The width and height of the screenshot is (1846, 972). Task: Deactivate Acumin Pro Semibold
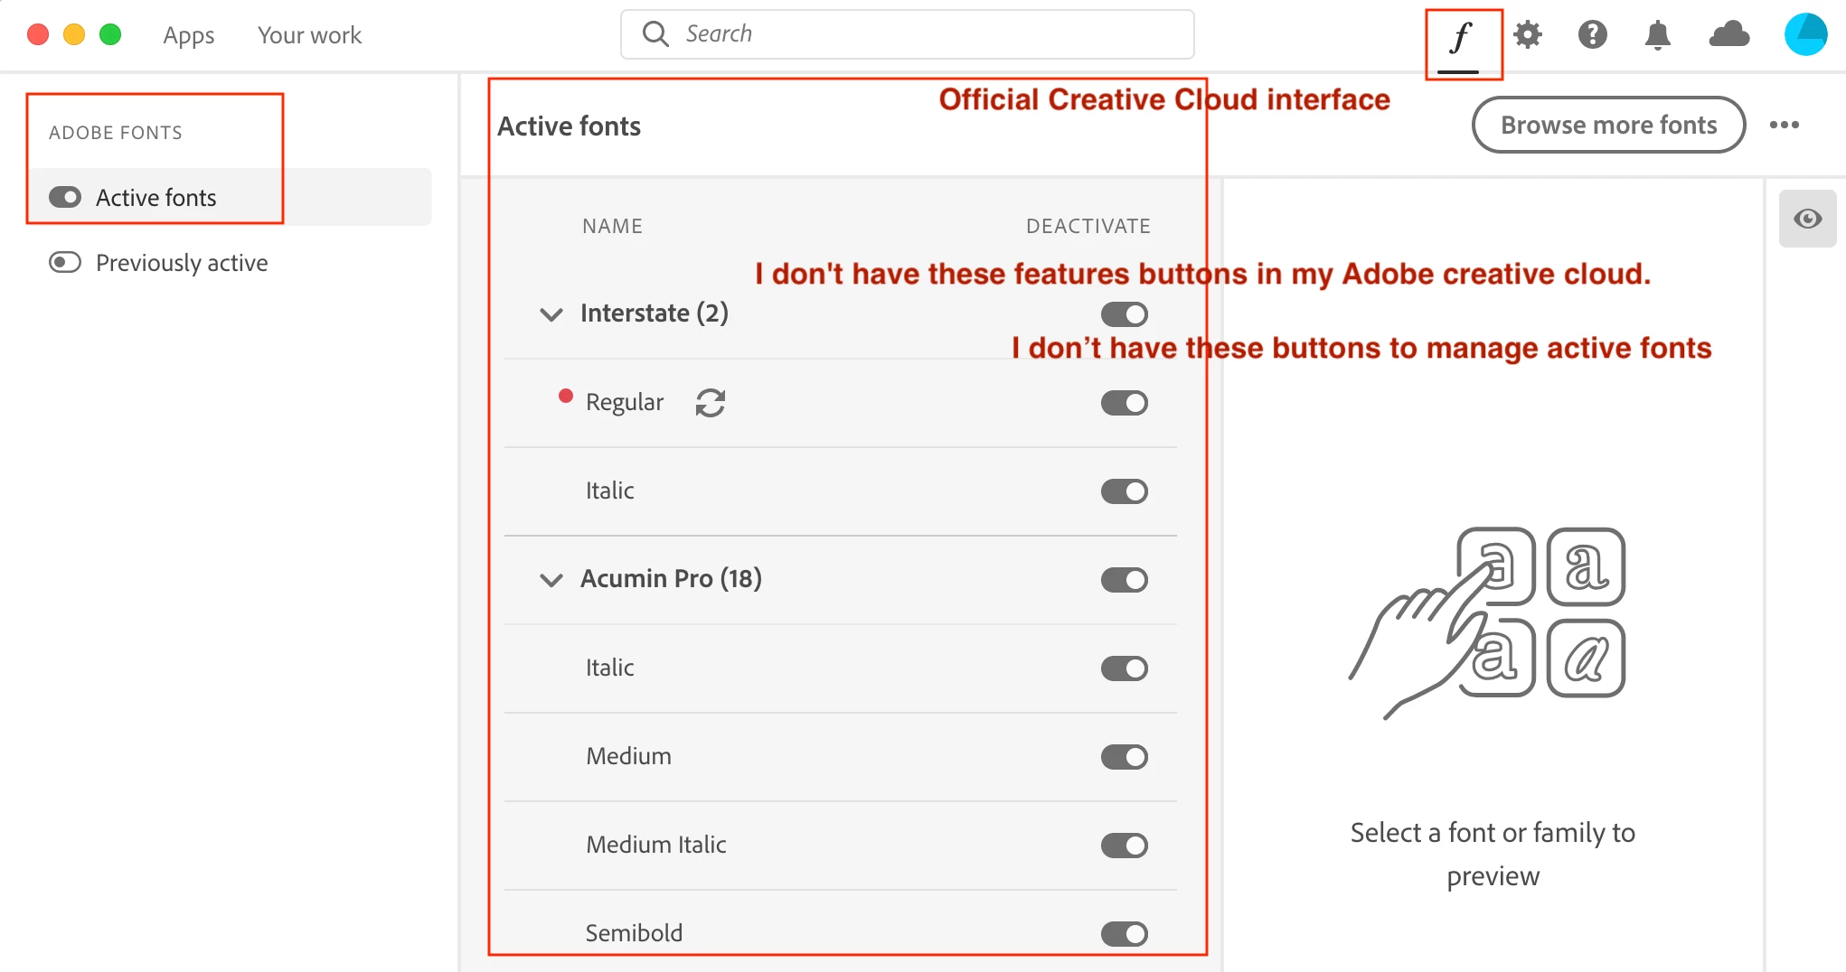(1125, 934)
